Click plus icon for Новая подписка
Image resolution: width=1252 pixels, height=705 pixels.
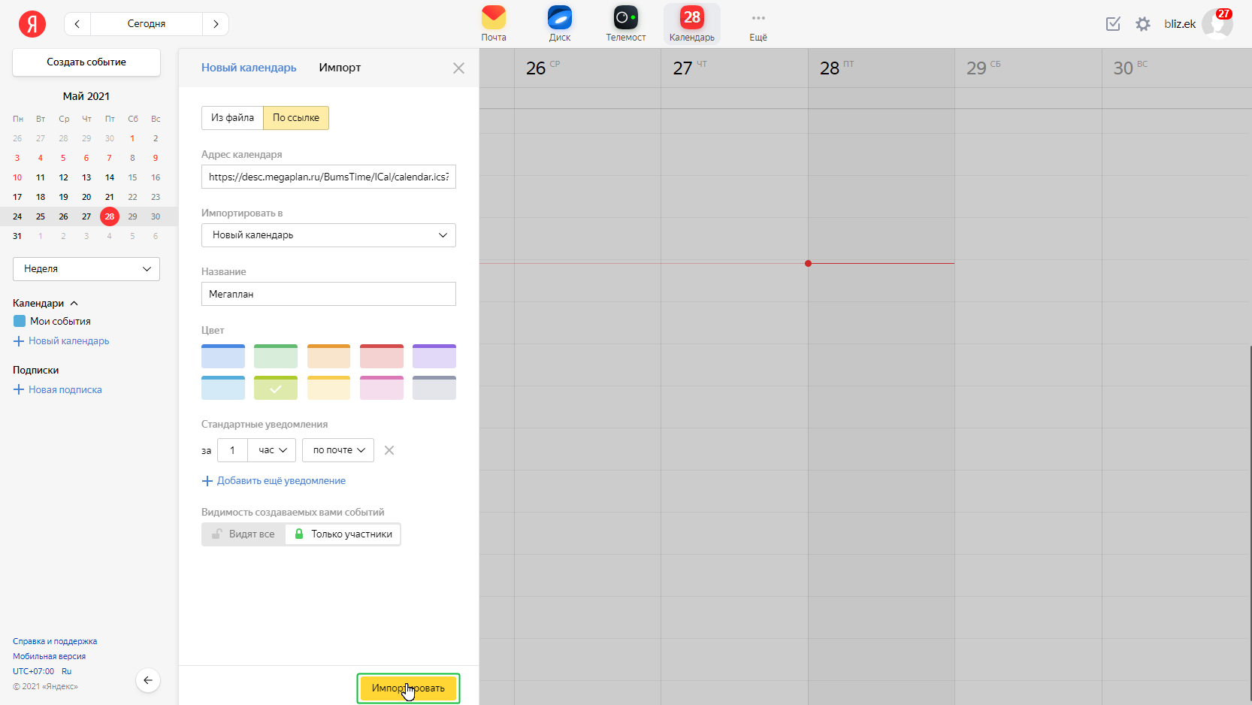tap(19, 390)
